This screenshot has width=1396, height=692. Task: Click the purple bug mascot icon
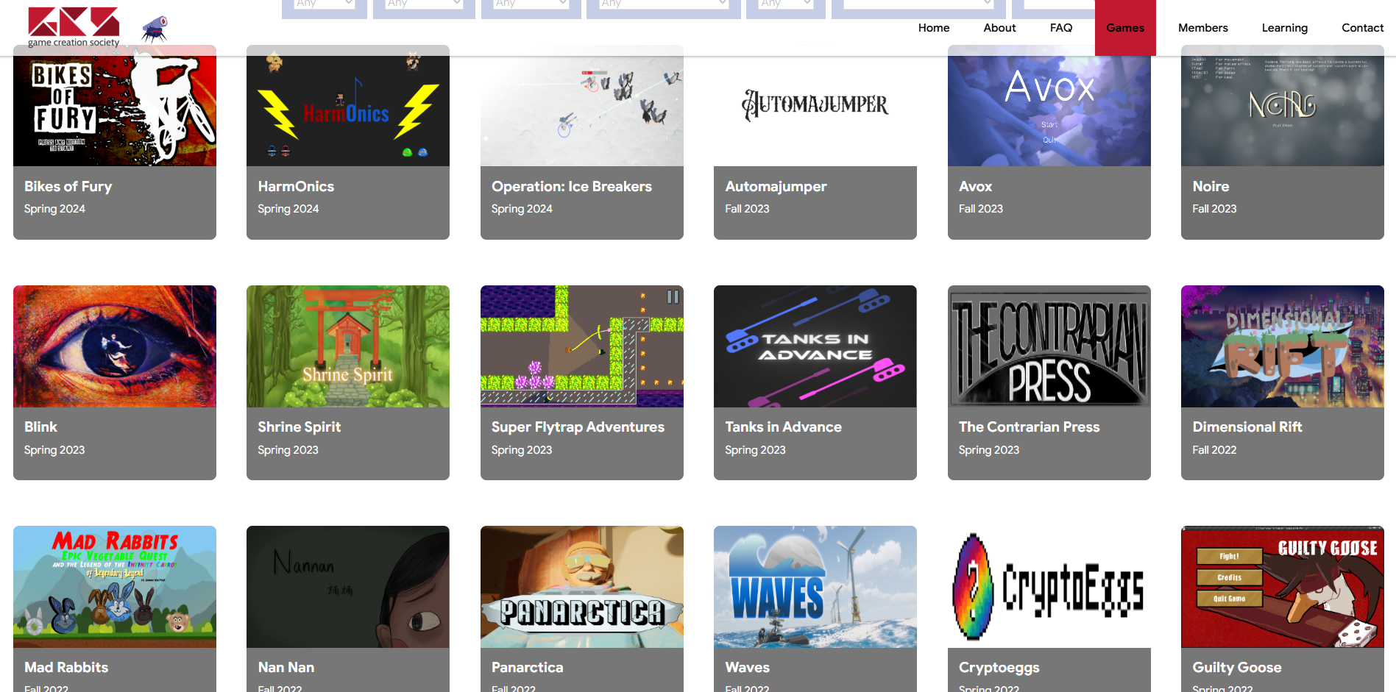(155, 29)
